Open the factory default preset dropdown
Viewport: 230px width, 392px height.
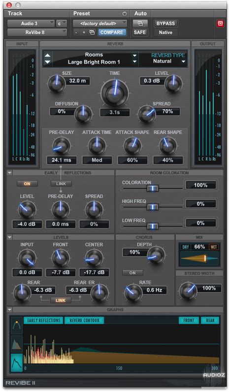(x=100, y=24)
